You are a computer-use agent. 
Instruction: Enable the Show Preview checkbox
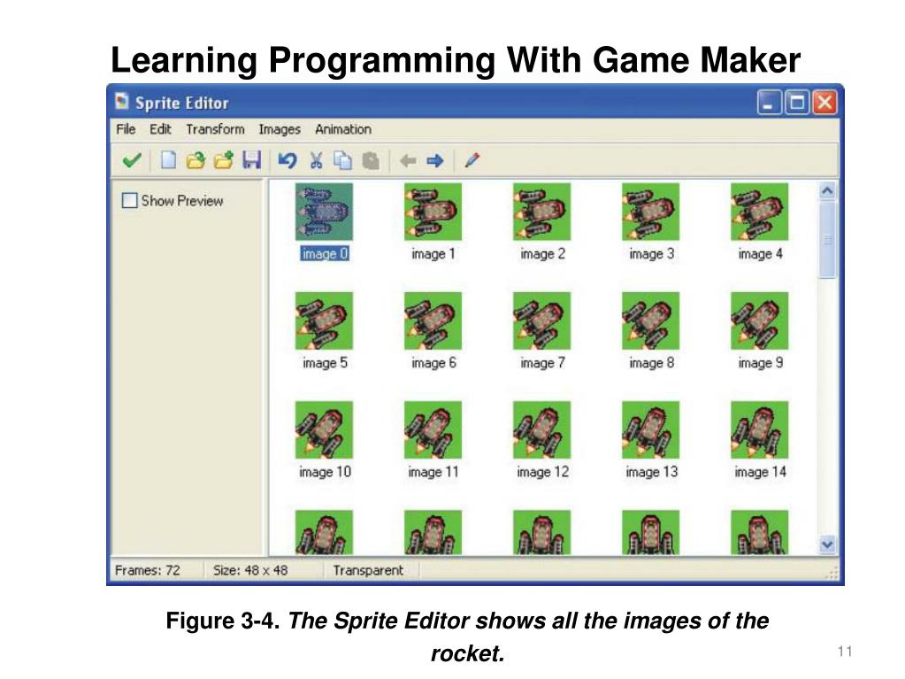(130, 201)
